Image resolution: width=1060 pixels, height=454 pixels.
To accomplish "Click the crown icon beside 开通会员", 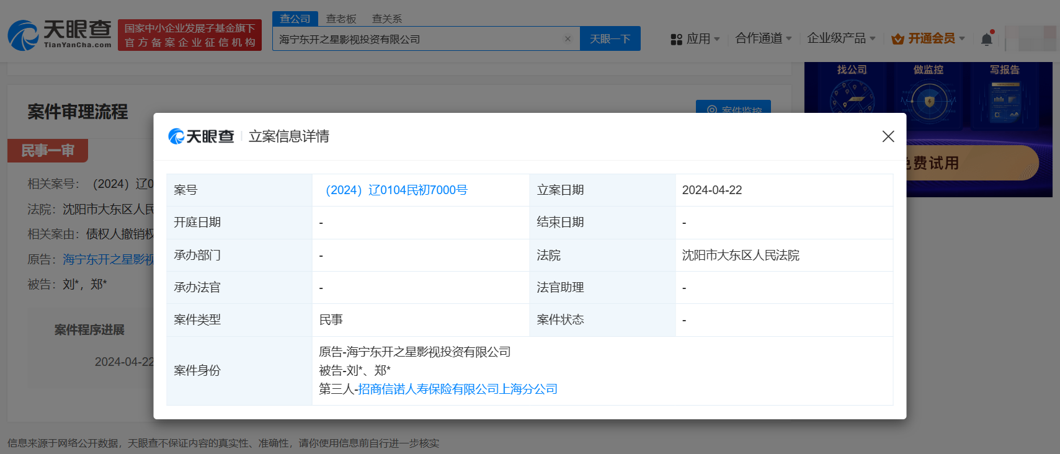I will pos(897,39).
